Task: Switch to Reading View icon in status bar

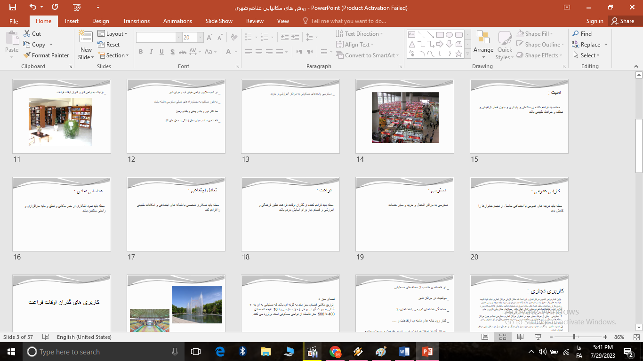Action: coord(520,337)
